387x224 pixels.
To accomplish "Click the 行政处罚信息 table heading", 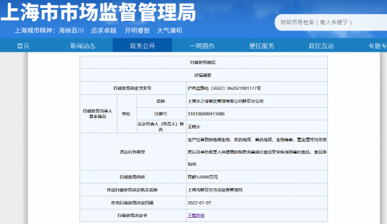I will click(x=203, y=62).
